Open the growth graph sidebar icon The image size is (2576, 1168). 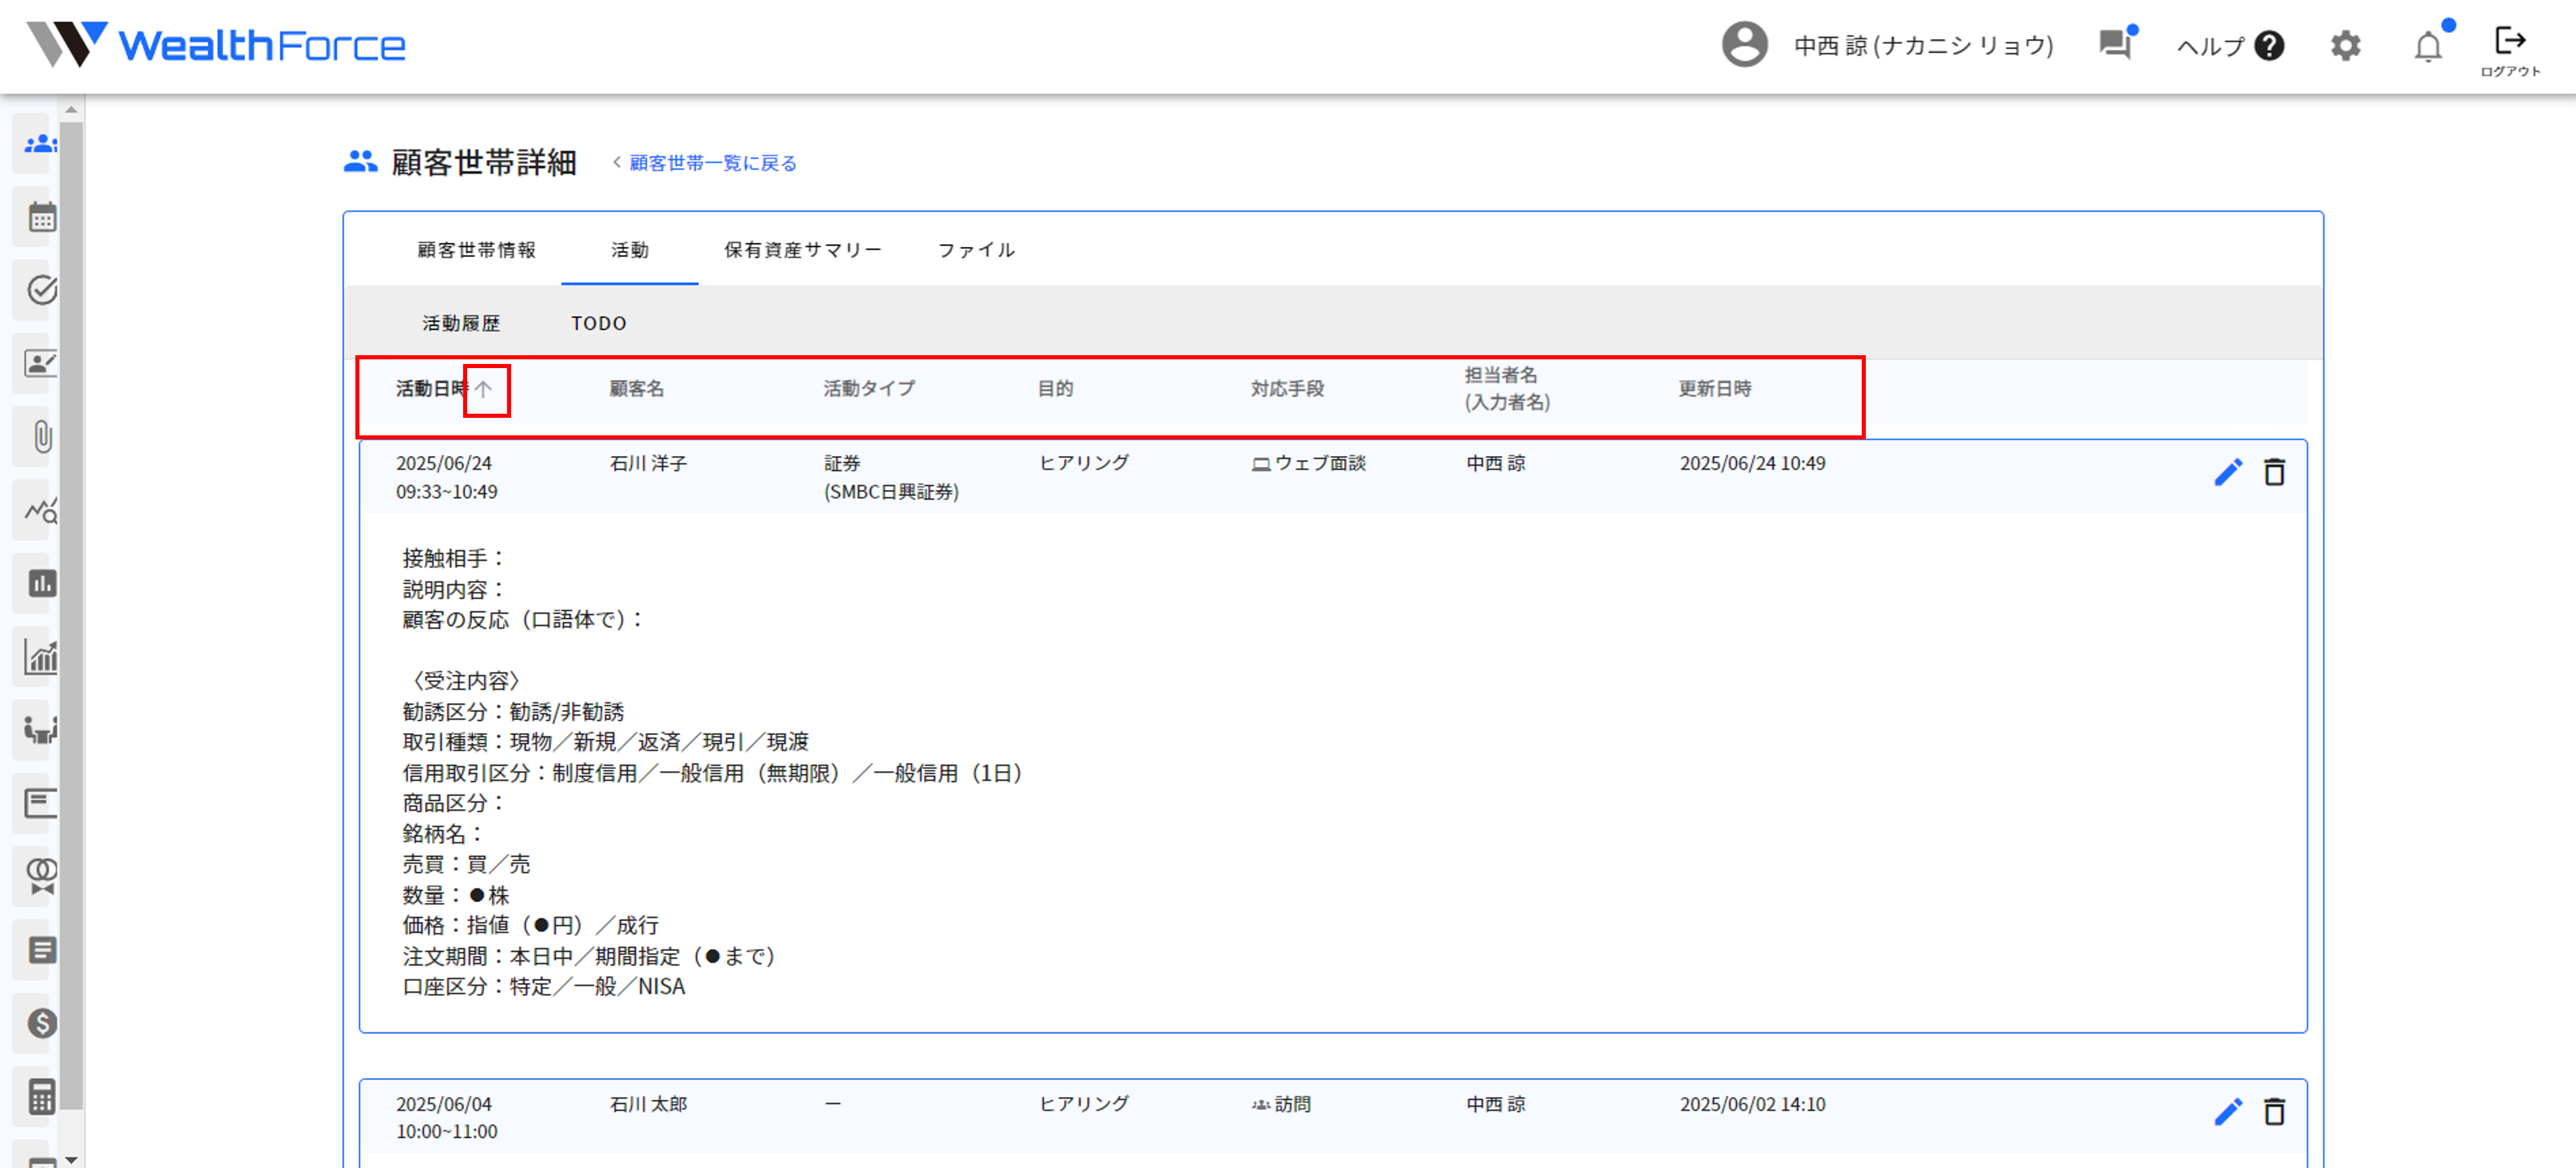click(40, 657)
